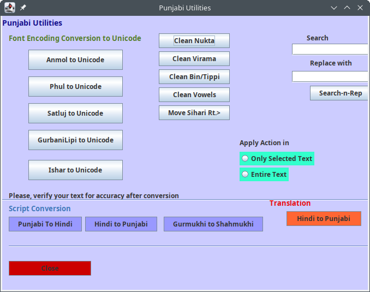Viewport: 370px width, 292px height.
Task: Click GurbaniLipi to Unicode button
Action: click(x=75, y=140)
